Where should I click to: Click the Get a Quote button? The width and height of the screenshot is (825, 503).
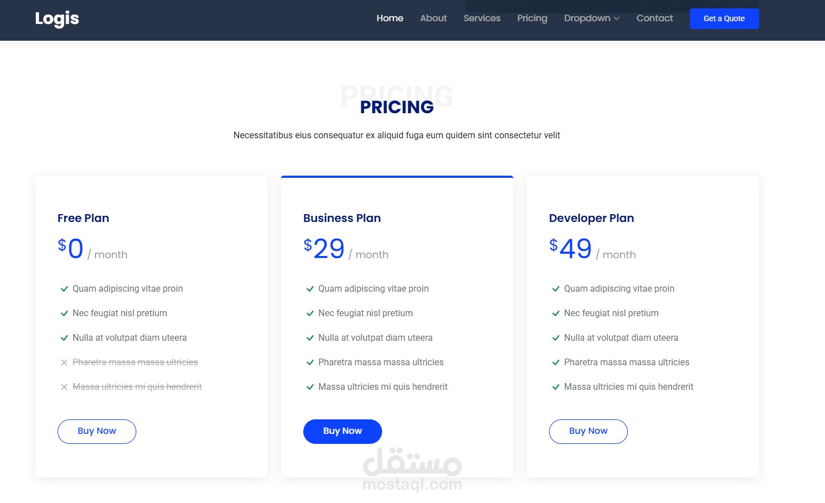tap(724, 18)
